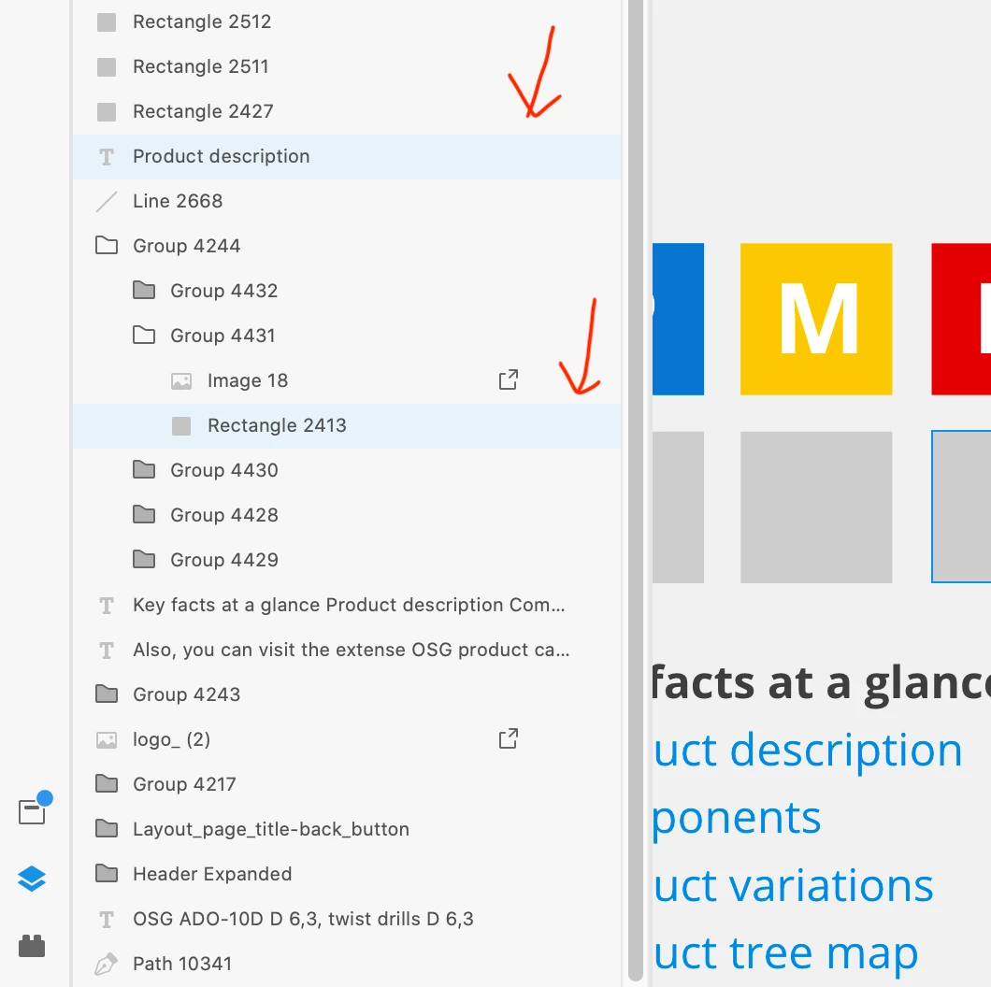Click the linked asset icon beside logo_ (2)
This screenshot has width=991, height=987.
click(509, 738)
